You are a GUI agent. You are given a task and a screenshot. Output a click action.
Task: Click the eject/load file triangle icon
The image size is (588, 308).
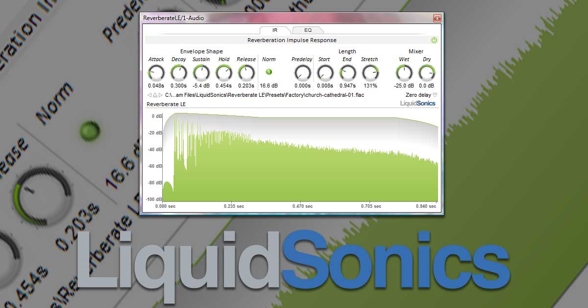coord(155,95)
